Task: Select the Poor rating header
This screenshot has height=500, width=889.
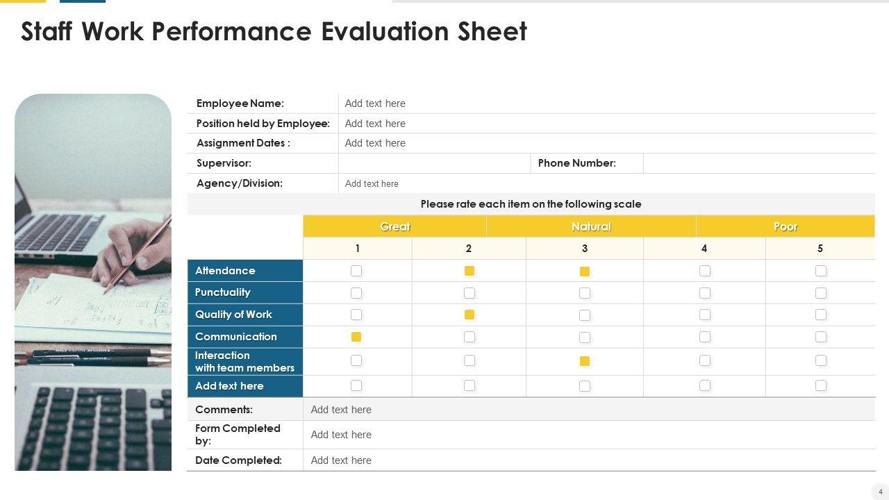Action: 786,226
